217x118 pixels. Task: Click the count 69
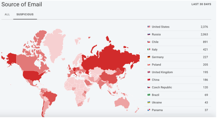206,95
